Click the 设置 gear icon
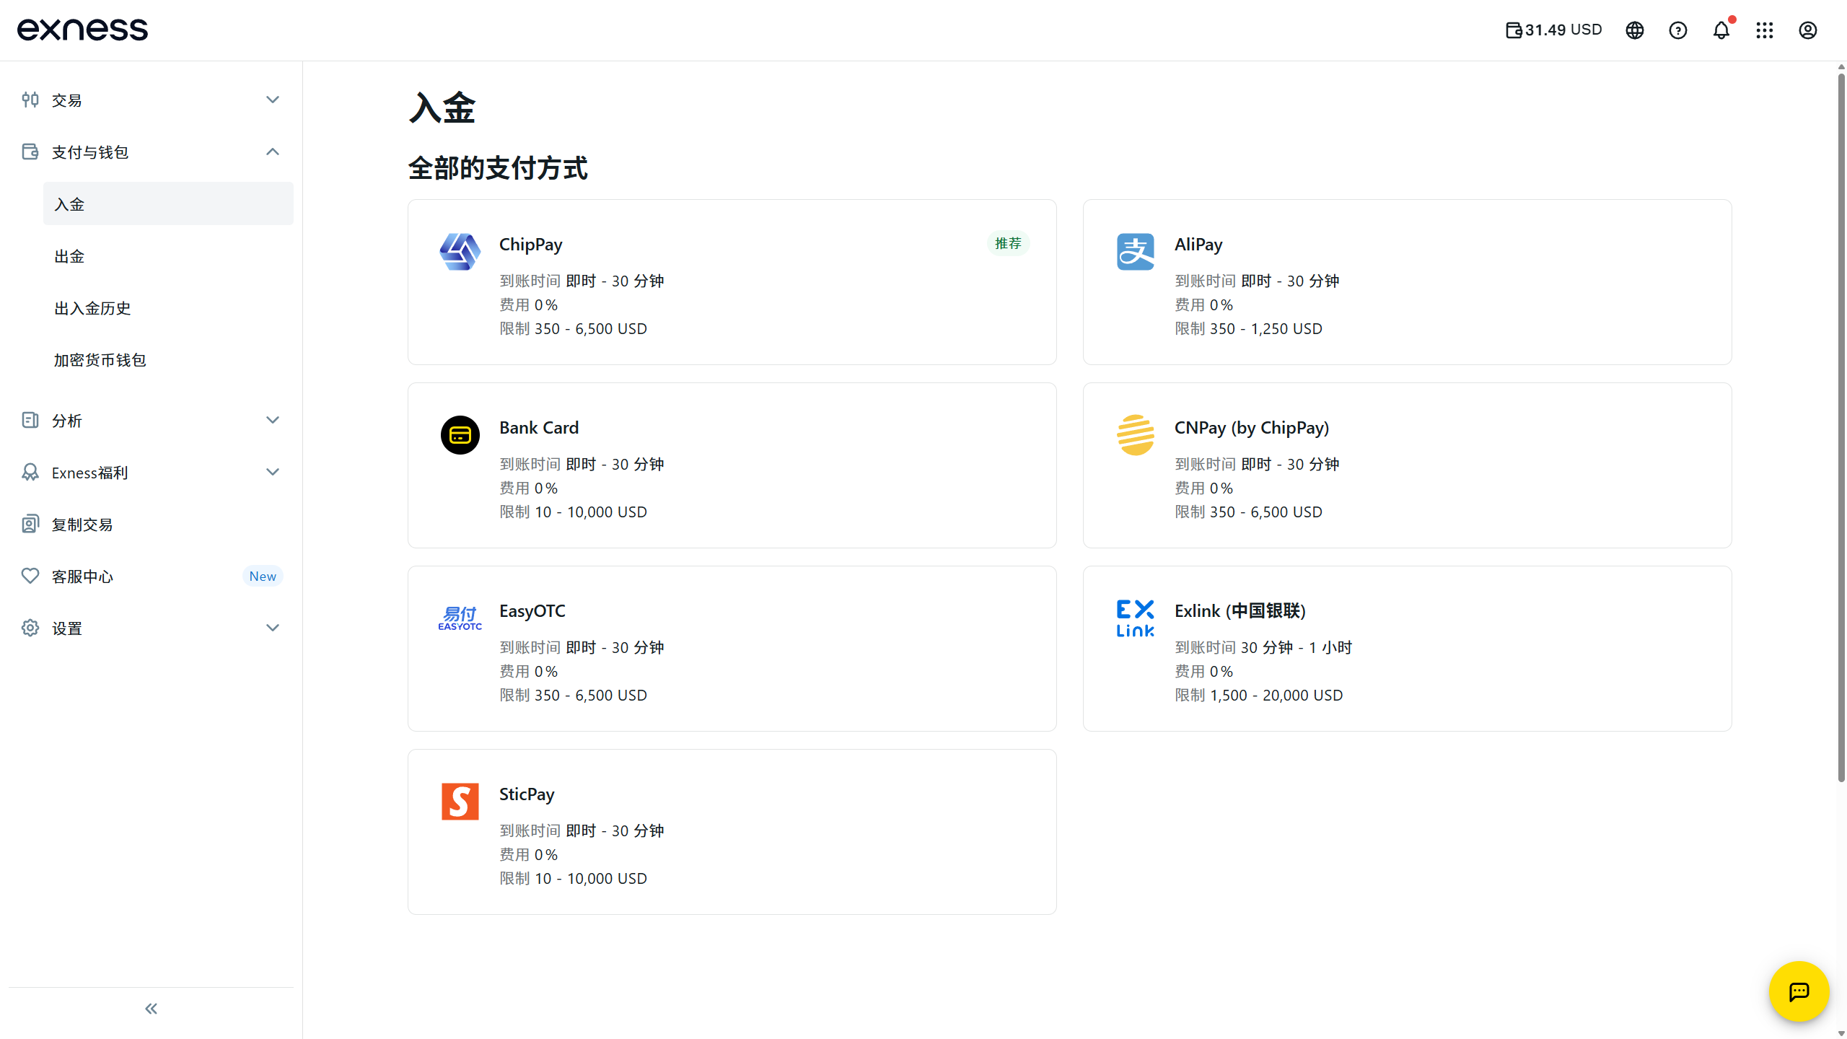The width and height of the screenshot is (1847, 1039). pyautogui.click(x=30, y=628)
